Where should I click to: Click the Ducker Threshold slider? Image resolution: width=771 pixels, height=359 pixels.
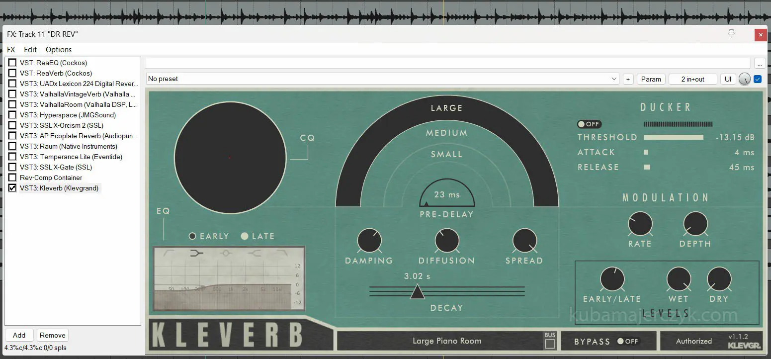tap(674, 137)
